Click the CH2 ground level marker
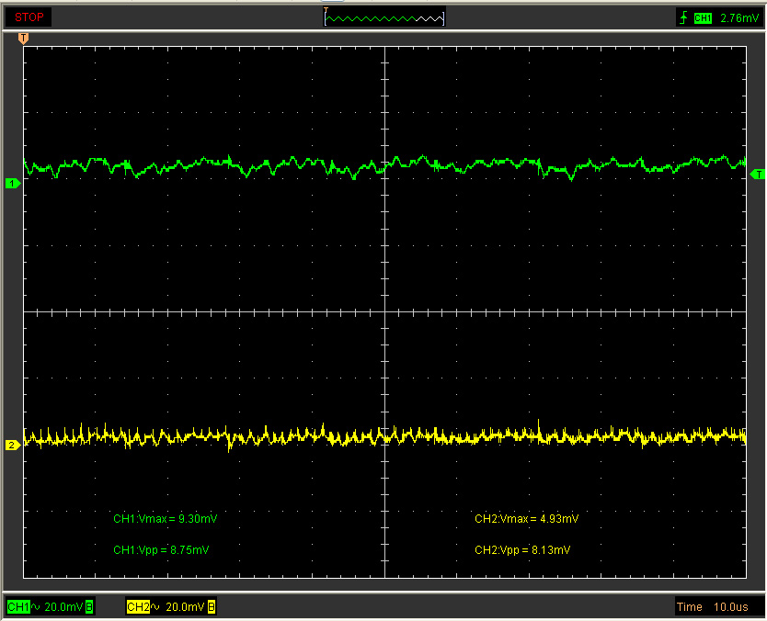The image size is (767, 621). tap(12, 446)
